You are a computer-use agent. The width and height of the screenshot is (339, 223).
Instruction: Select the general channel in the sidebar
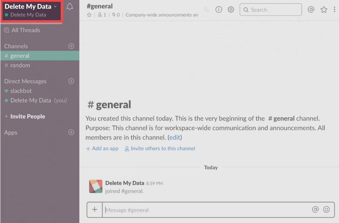pos(40,55)
